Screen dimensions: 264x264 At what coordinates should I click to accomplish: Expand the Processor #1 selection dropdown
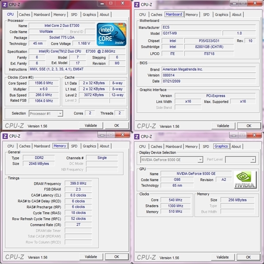[x=60, y=114]
